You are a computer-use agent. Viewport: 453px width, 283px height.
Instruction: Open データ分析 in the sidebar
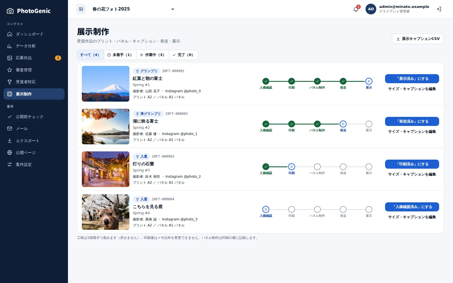pyautogui.click(x=34, y=46)
